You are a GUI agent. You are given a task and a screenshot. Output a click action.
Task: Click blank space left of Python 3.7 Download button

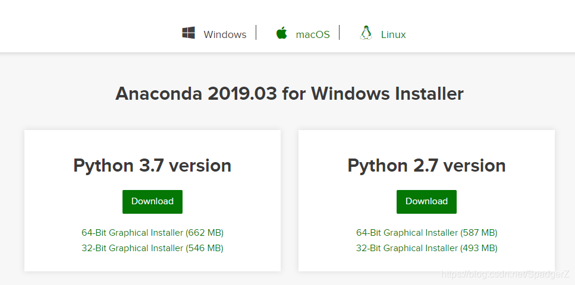tap(77, 202)
